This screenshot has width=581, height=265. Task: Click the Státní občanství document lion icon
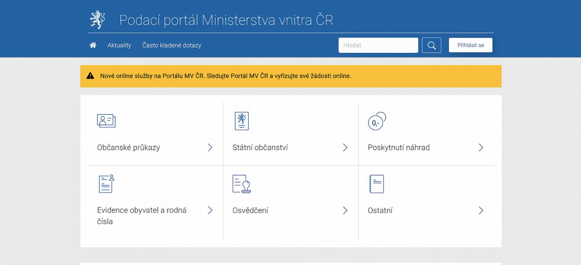point(241,121)
